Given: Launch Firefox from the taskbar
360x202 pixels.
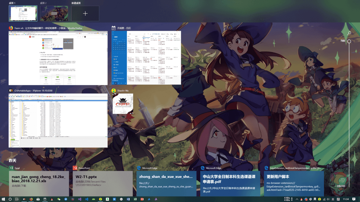Looking at the screenshot, I should click(31, 199).
